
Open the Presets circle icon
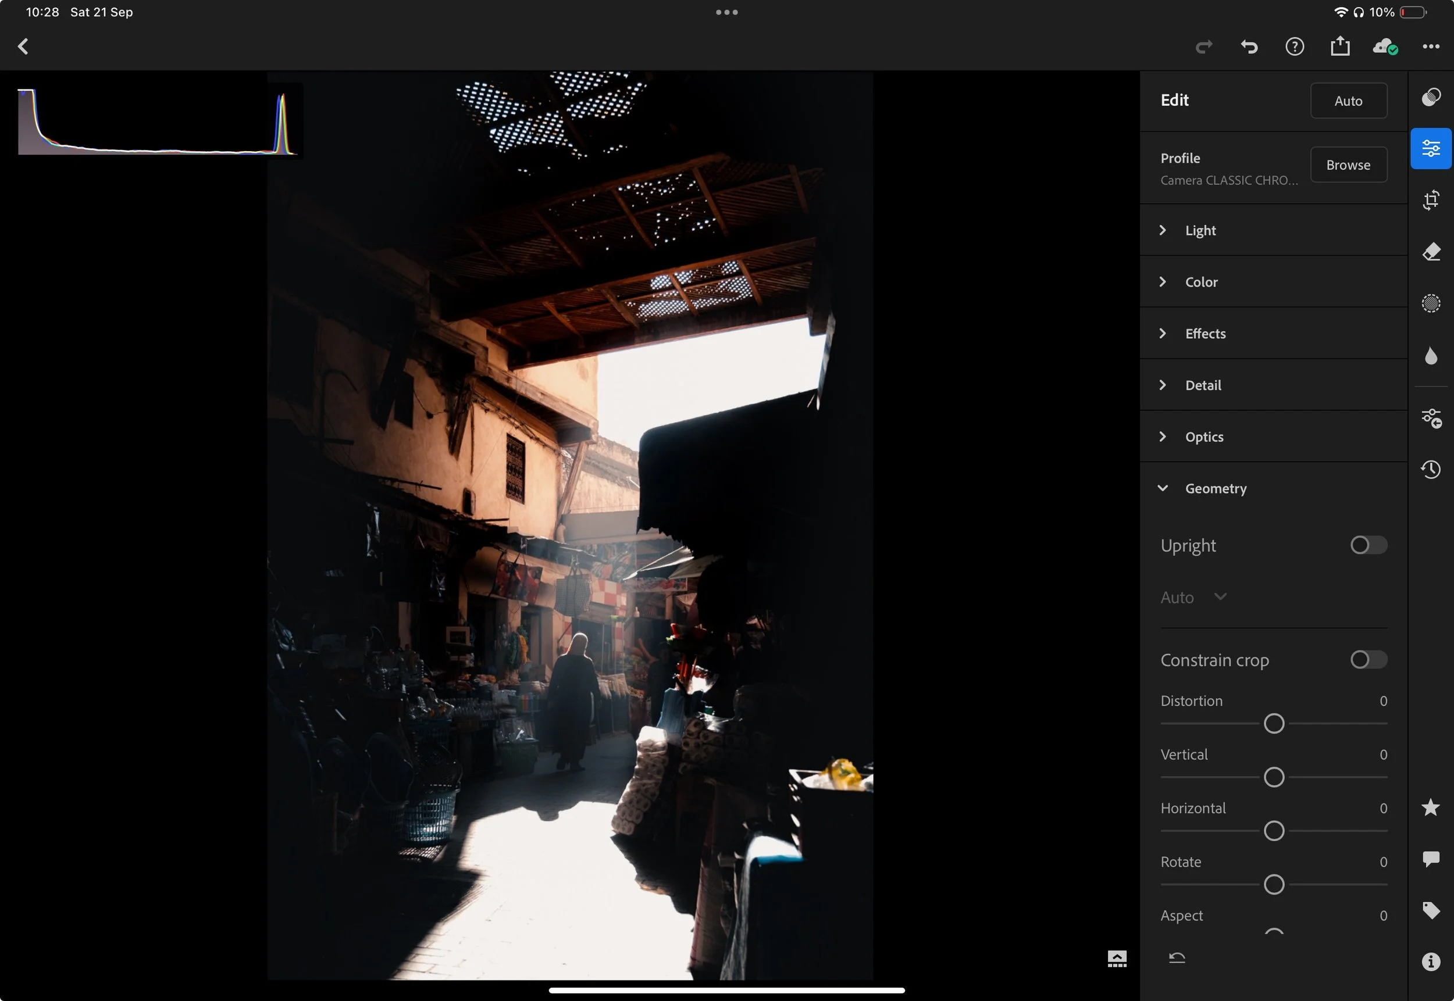click(x=1430, y=97)
